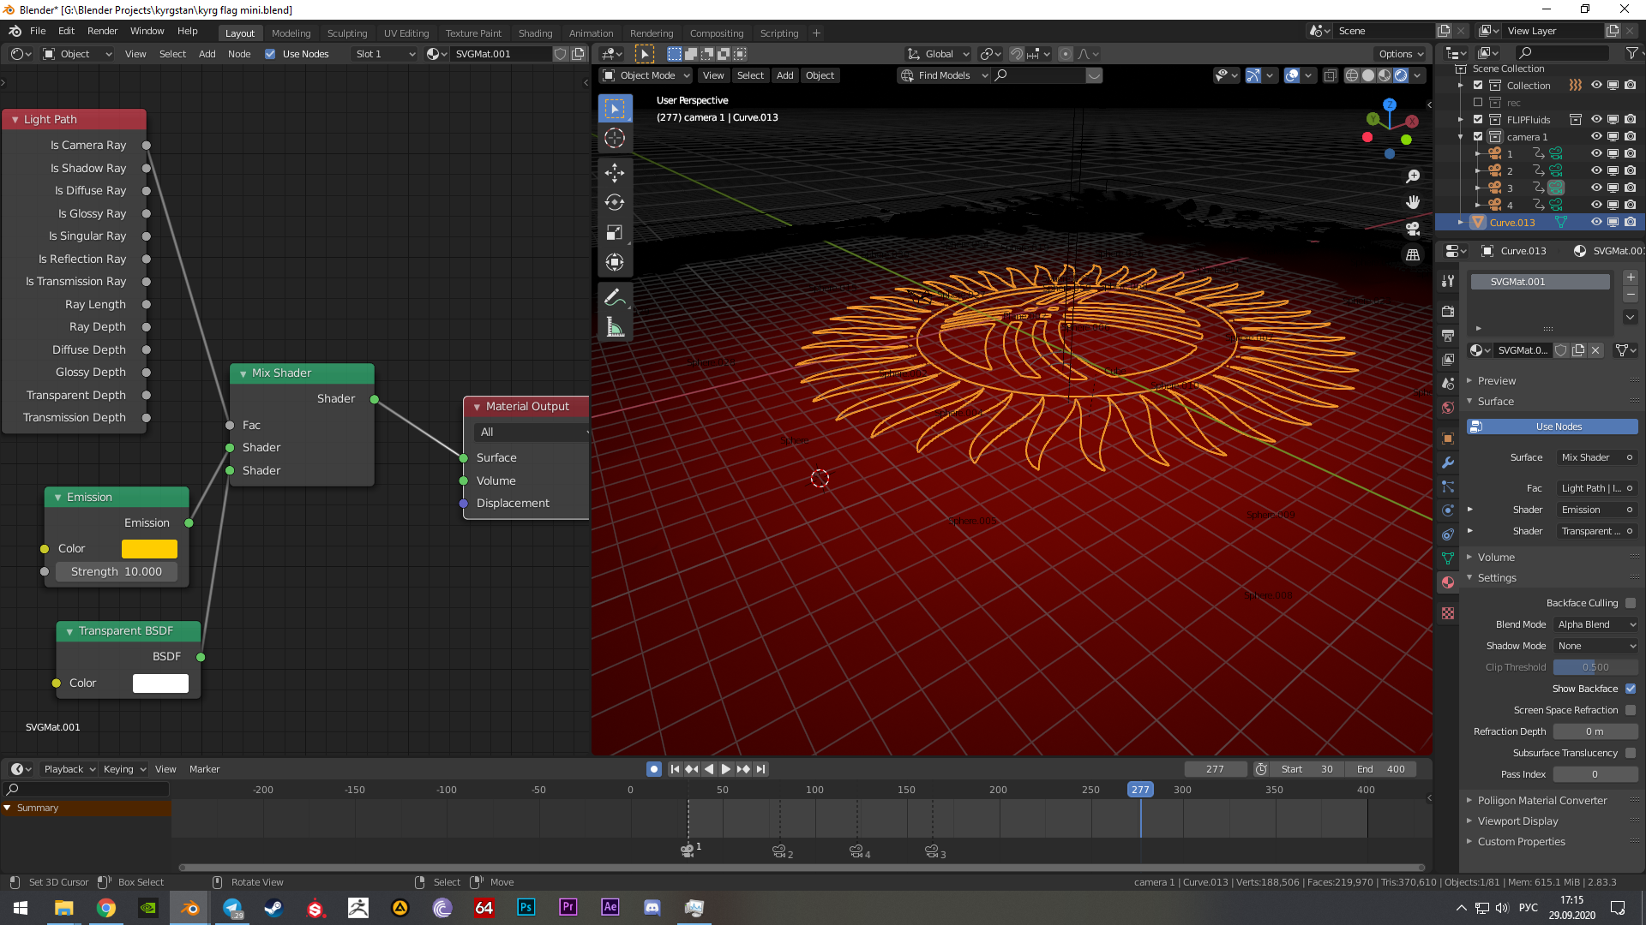Activate the Rotate tool in viewport toolbar
The width and height of the screenshot is (1646, 925).
tap(615, 203)
